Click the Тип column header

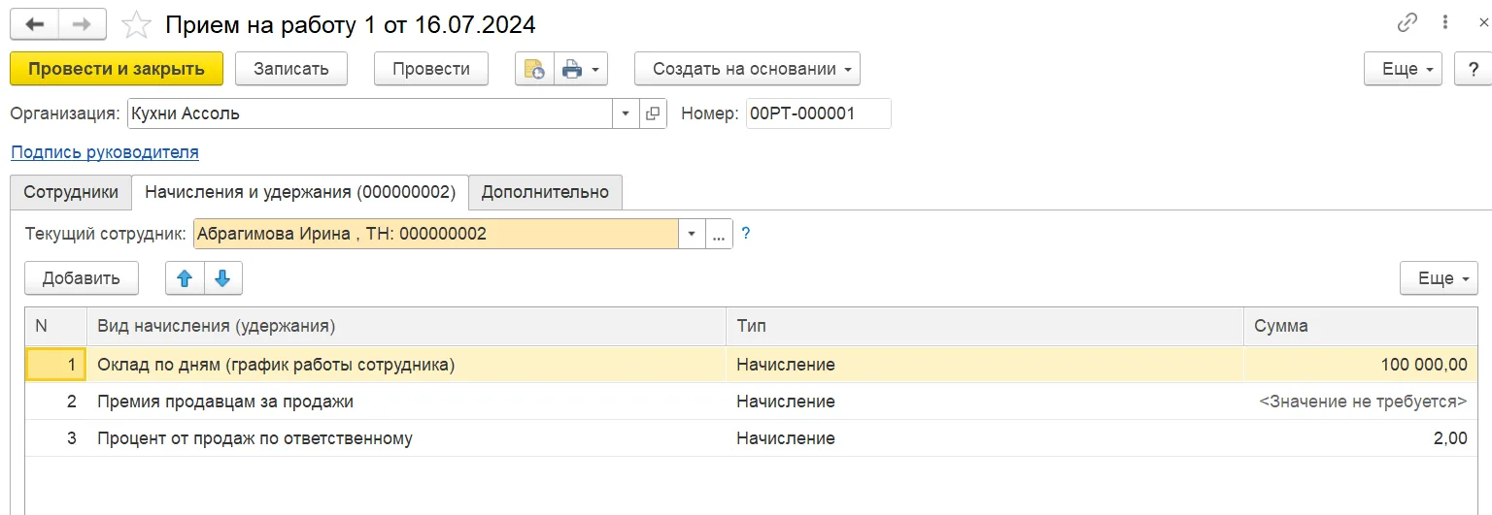tap(984, 327)
